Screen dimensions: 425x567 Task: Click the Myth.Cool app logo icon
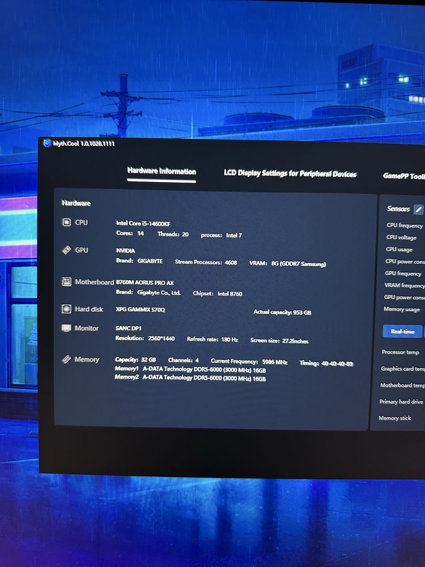click(48, 143)
